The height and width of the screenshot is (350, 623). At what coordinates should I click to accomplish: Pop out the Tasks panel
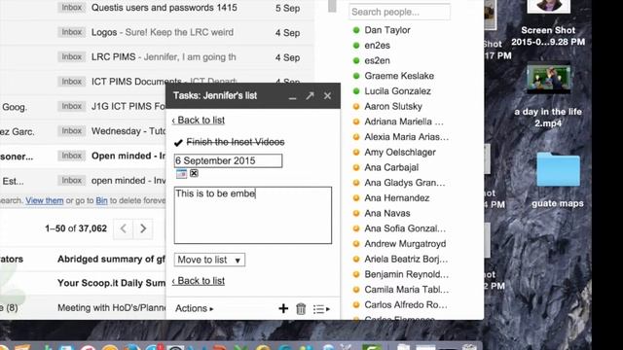pos(310,95)
